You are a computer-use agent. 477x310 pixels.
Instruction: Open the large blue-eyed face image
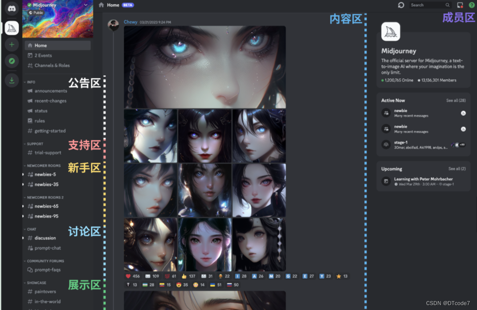click(x=205, y=67)
